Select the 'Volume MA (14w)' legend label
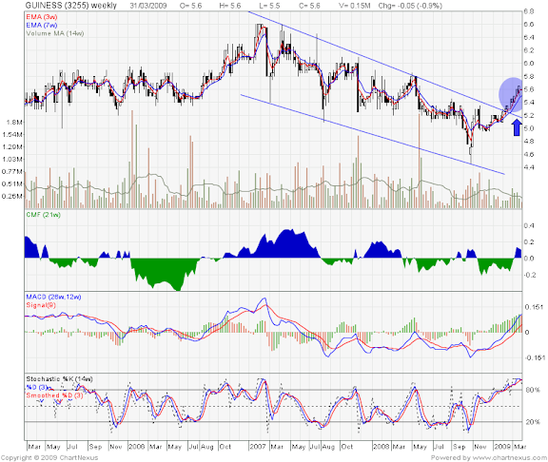The image size is (548, 462). 55,33
